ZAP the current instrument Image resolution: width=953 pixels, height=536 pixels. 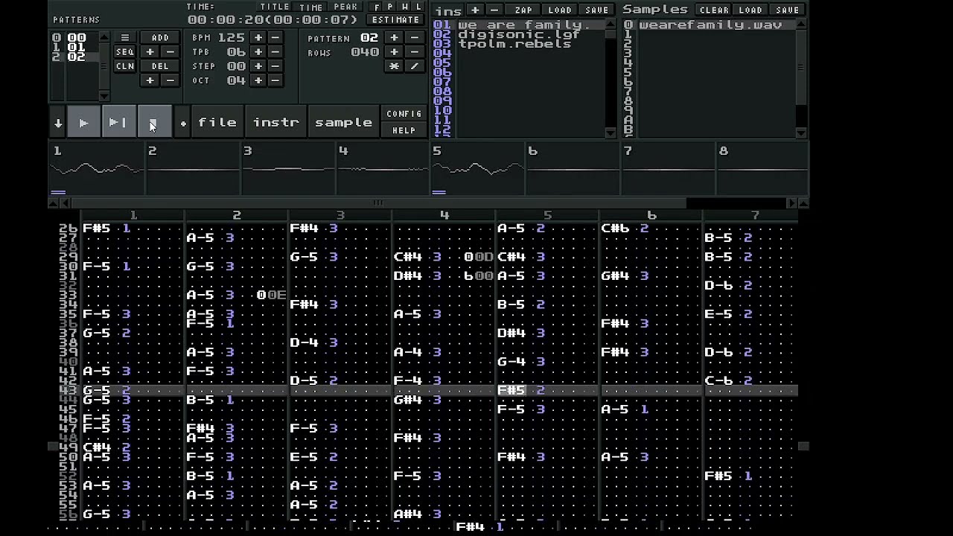click(523, 10)
